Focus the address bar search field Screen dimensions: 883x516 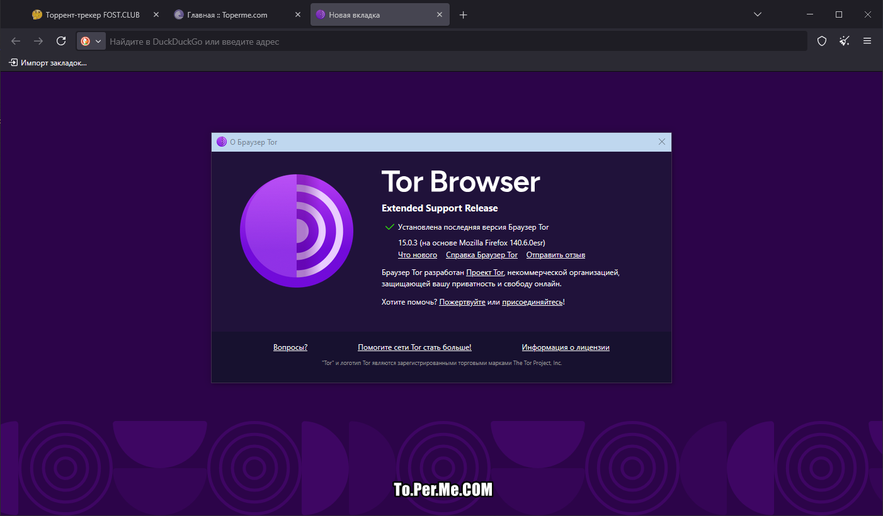pos(455,42)
